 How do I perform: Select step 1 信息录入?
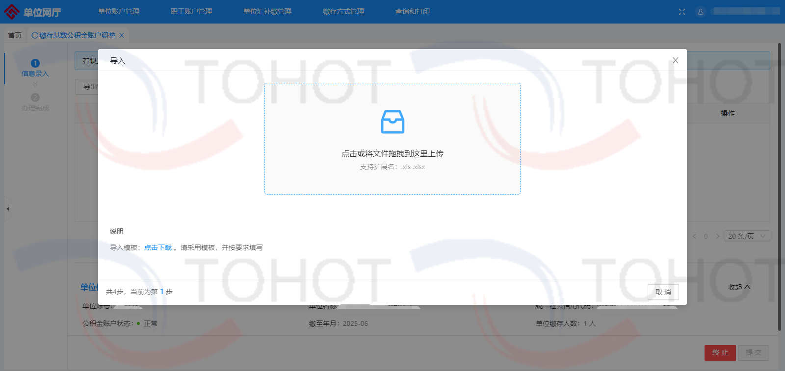[x=35, y=68]
